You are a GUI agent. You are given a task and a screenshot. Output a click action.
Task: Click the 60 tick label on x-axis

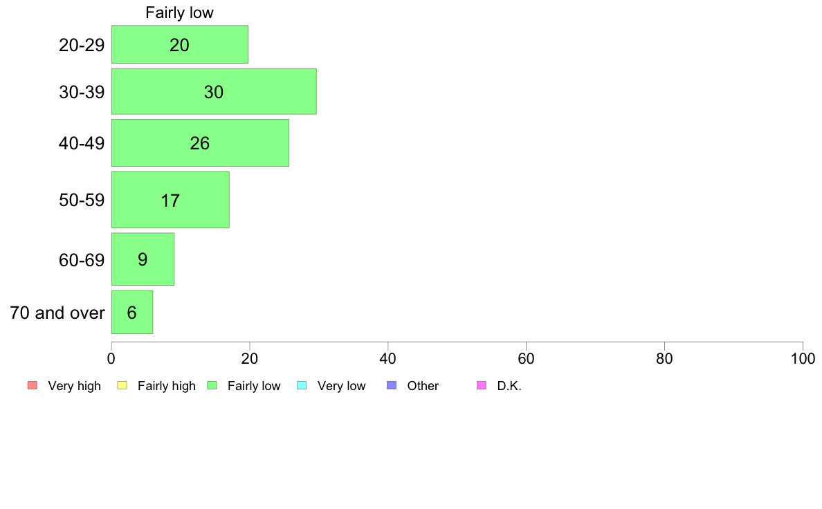[x=526, y=358]
